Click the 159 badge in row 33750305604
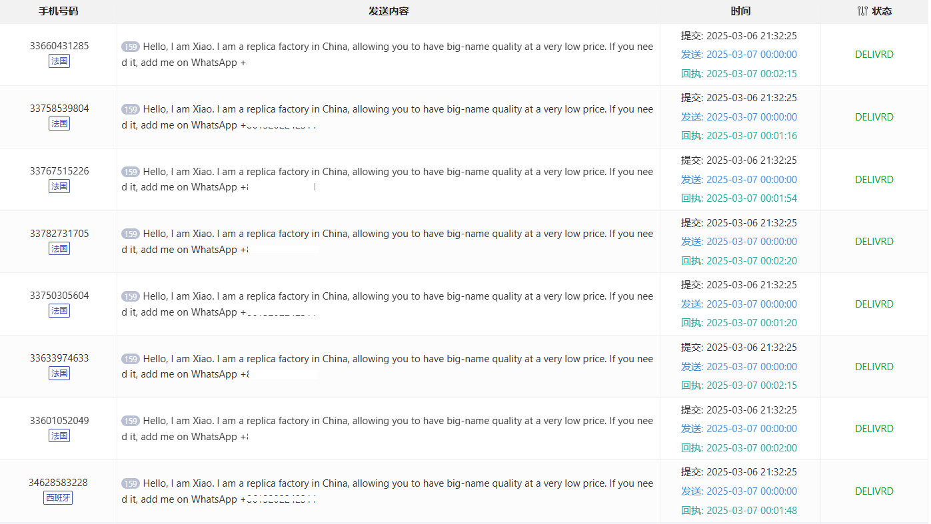The image size is (931, 524). [x=131, y=296]
